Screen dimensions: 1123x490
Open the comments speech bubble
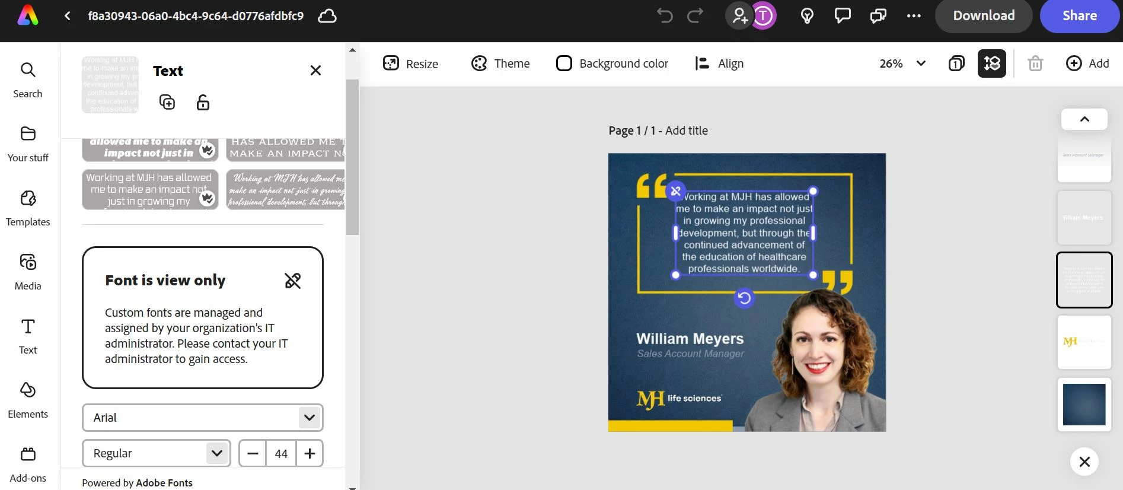pos(843,15)
